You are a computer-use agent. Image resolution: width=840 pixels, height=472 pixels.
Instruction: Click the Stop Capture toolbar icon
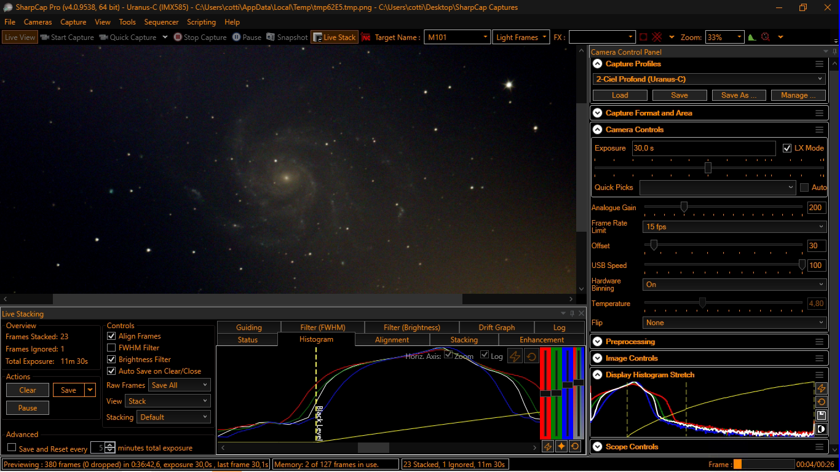click(178, 37)
